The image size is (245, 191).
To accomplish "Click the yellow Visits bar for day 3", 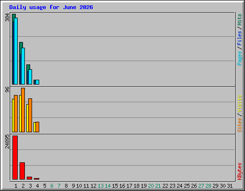I will tap(27, 118).
